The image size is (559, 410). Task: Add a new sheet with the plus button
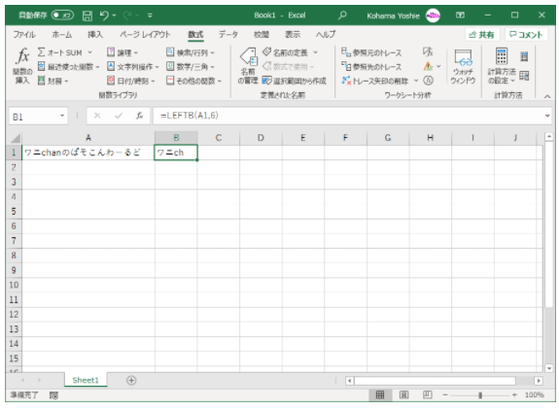pos(131,381)
